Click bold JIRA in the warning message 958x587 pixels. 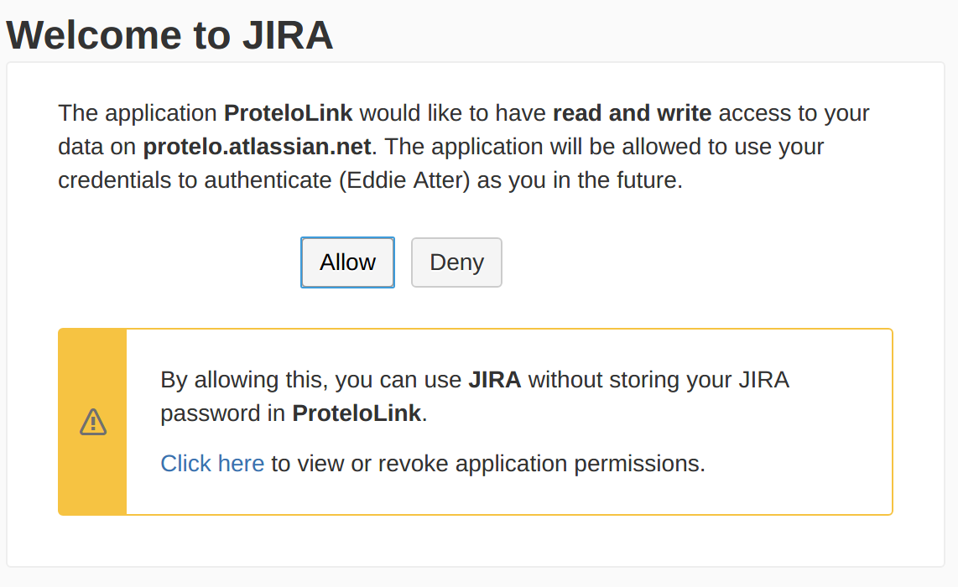tap(494, 380)
